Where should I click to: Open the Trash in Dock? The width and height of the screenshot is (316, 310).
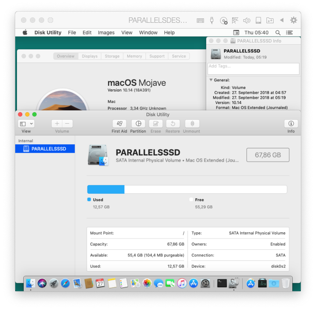click(x=285, y=283)
